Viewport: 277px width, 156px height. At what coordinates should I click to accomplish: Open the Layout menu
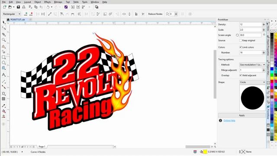[x=27, y=2]
